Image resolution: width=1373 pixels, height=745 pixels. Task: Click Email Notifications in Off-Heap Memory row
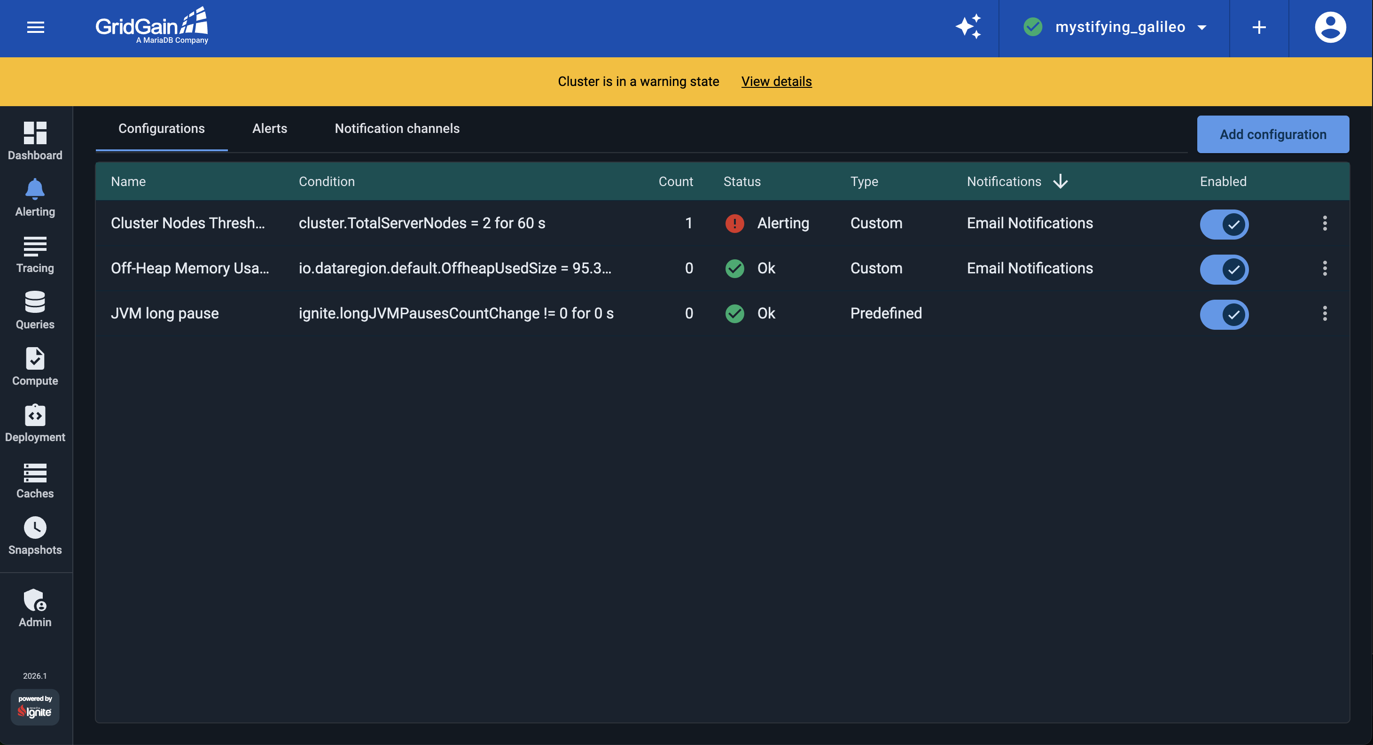(x=1030, y=268)
